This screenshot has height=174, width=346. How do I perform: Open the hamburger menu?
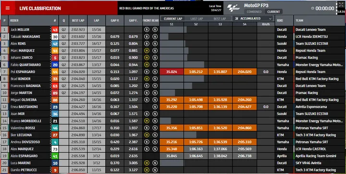coord(8,8)
